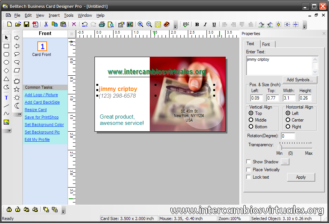The image size is (329, 223).
Task: Expand the main toolbar overflow arrow
Action: pyautogui.click(x=176, y=26)
